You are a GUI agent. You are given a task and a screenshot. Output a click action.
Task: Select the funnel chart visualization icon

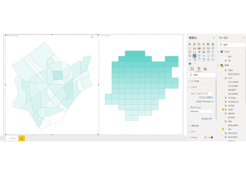tap(199, 56)
